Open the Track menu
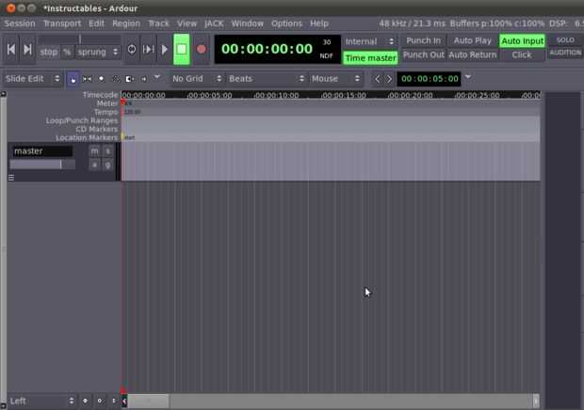 [158, 24]
